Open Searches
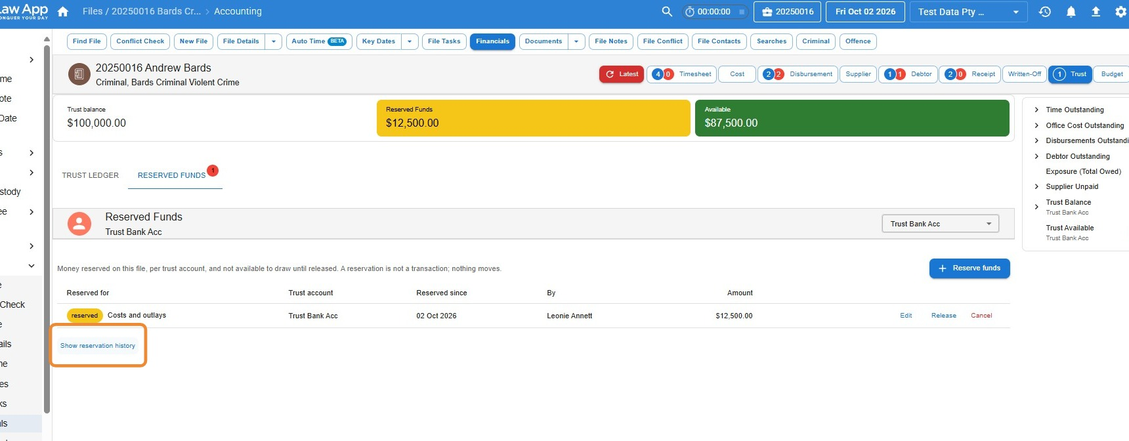 (x=771, y=41)
